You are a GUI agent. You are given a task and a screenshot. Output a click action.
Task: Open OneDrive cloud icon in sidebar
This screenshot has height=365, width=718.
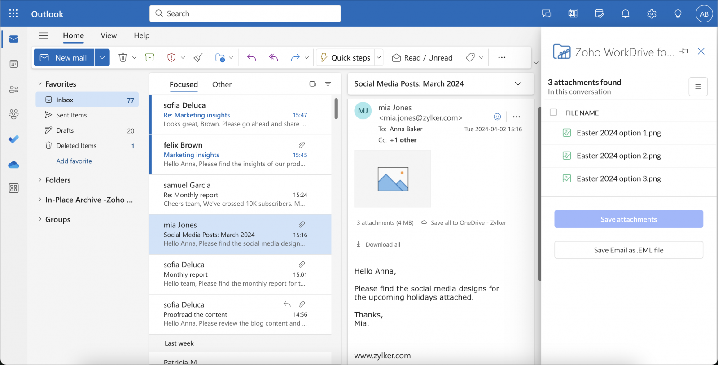pos(13,165)
